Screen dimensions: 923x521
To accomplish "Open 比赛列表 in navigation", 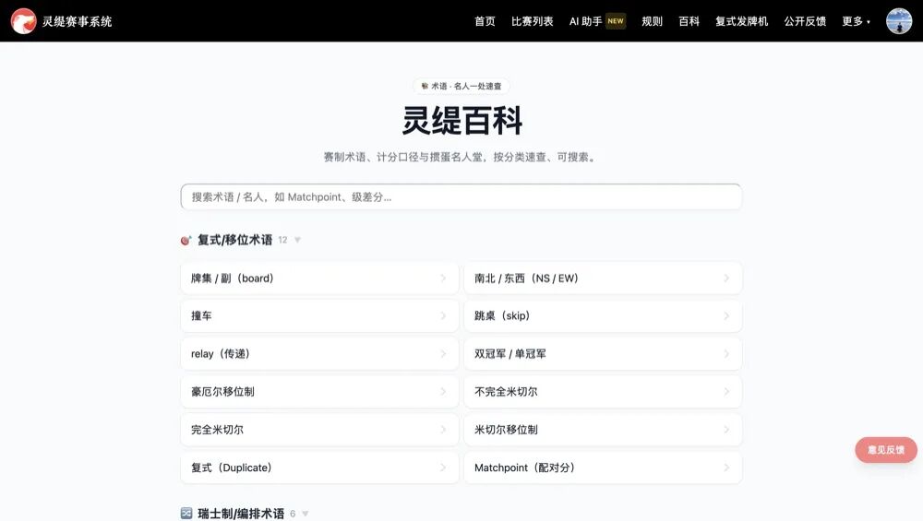I will pyautogui.click(x=533, y=21).
